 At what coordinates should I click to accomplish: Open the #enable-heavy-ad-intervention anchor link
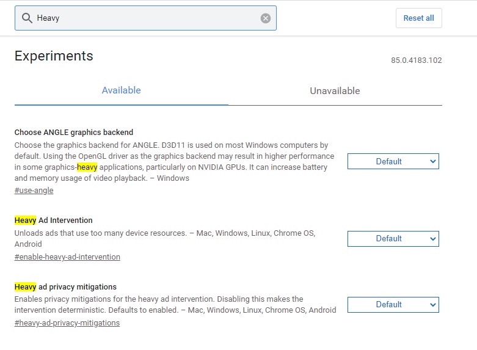click(x=67, y=257)
